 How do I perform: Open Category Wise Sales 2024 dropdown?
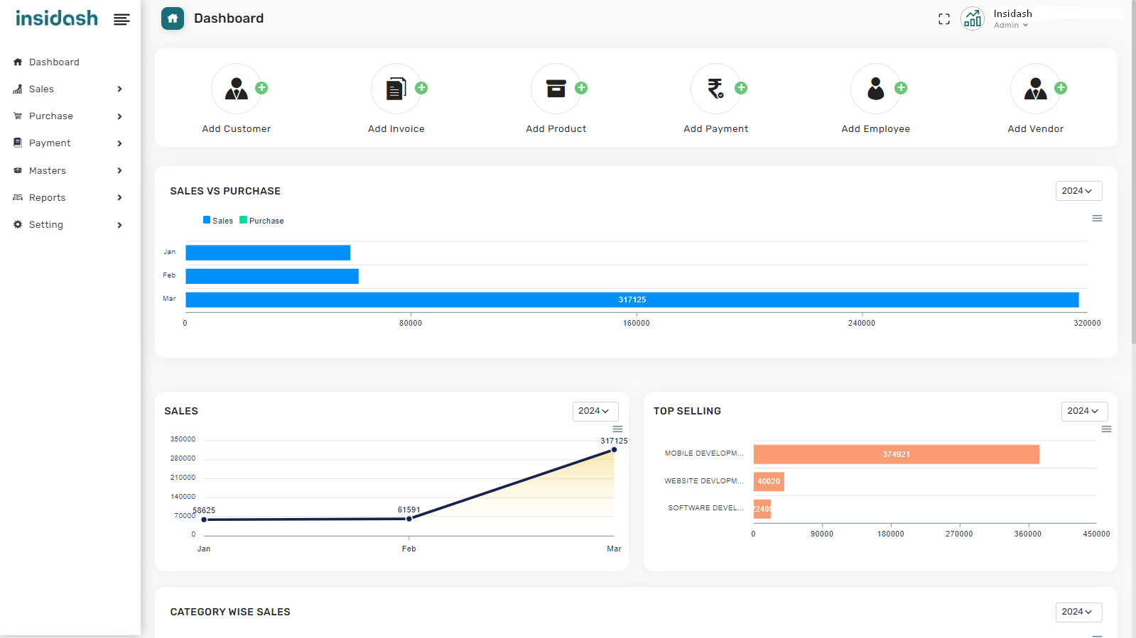[1078, 612]
